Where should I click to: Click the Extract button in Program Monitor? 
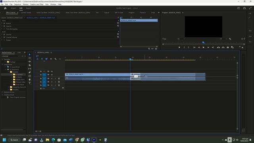point(223,47)
